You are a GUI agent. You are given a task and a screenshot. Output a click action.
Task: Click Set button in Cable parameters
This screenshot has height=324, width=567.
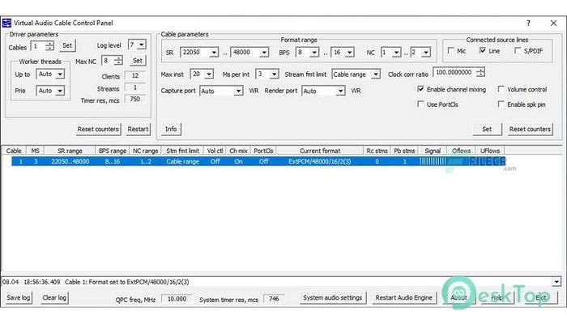pyautogui.click(x=487, y=129)
